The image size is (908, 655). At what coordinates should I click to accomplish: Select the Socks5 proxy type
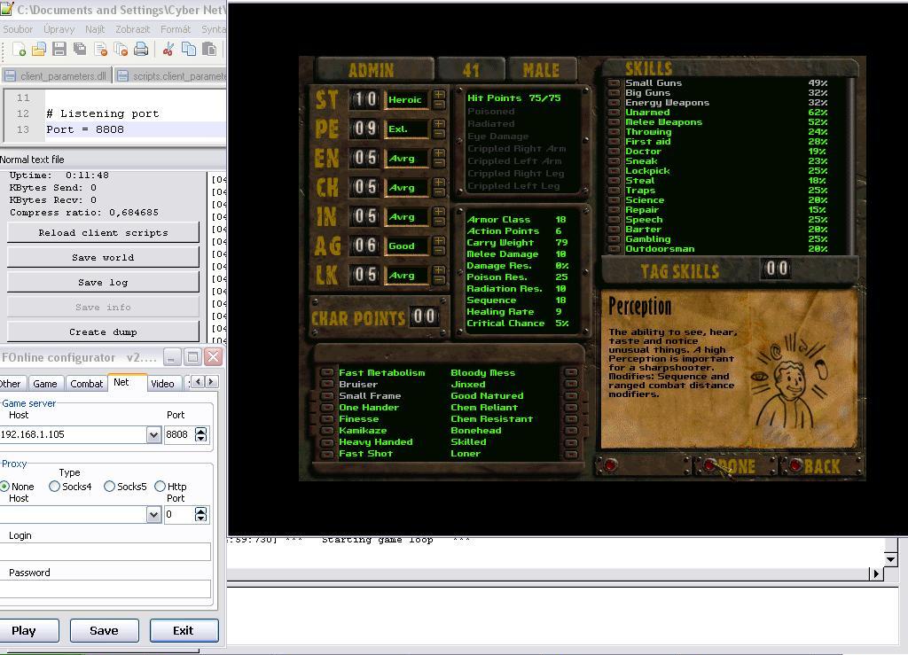point(109,487)
